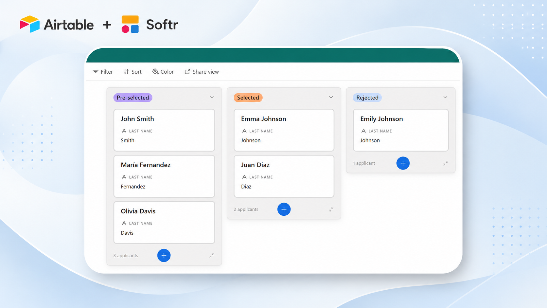547x308 pixels.
Task: Select the orange Selected status tag
Action: [248, 98]
